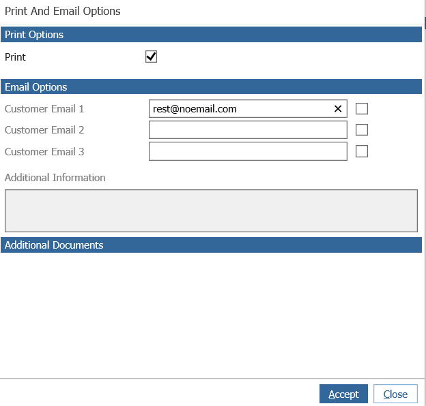The height and width of the screenshot is (406, 426).
Task: Focus the Customer Email 2 input field
Action: pyautogui.click(x=248, y=130)
